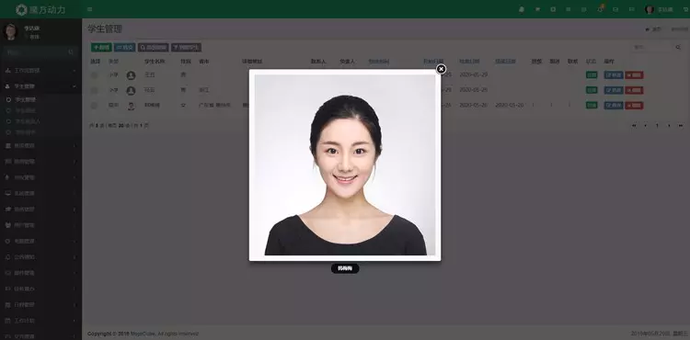Go to previous page arrow

pos(645,126)
